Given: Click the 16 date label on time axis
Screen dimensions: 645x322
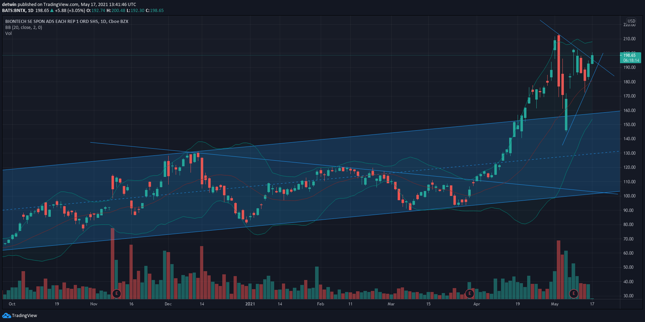Looking at the screenshot, I should coord(131,304).
